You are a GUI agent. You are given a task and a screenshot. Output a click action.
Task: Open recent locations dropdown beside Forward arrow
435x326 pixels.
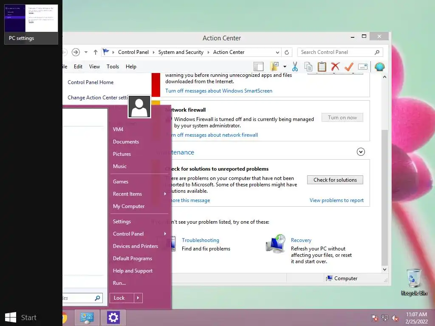(86, 52)
